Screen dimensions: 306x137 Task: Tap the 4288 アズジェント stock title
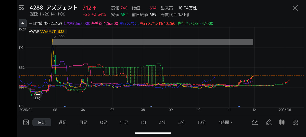tap(54, 8)
